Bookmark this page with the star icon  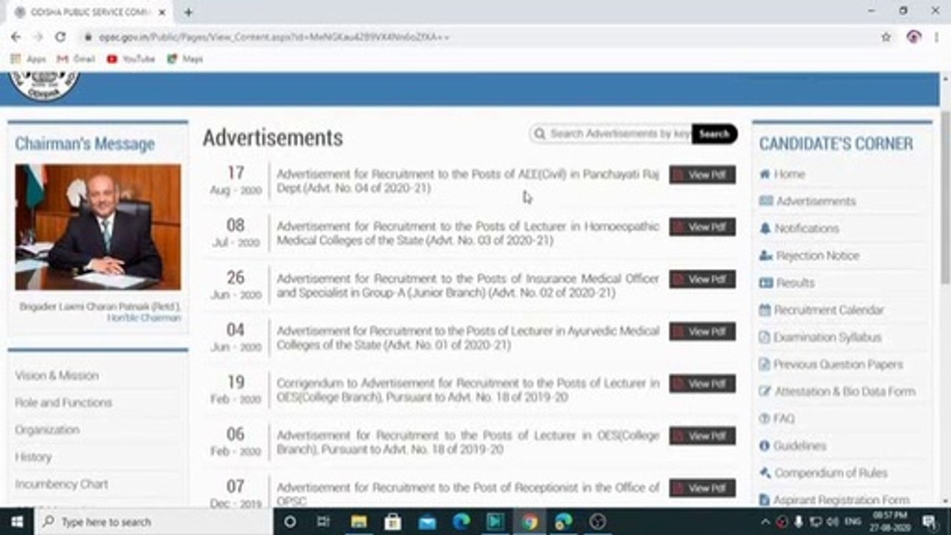click(x=886, y=36)
